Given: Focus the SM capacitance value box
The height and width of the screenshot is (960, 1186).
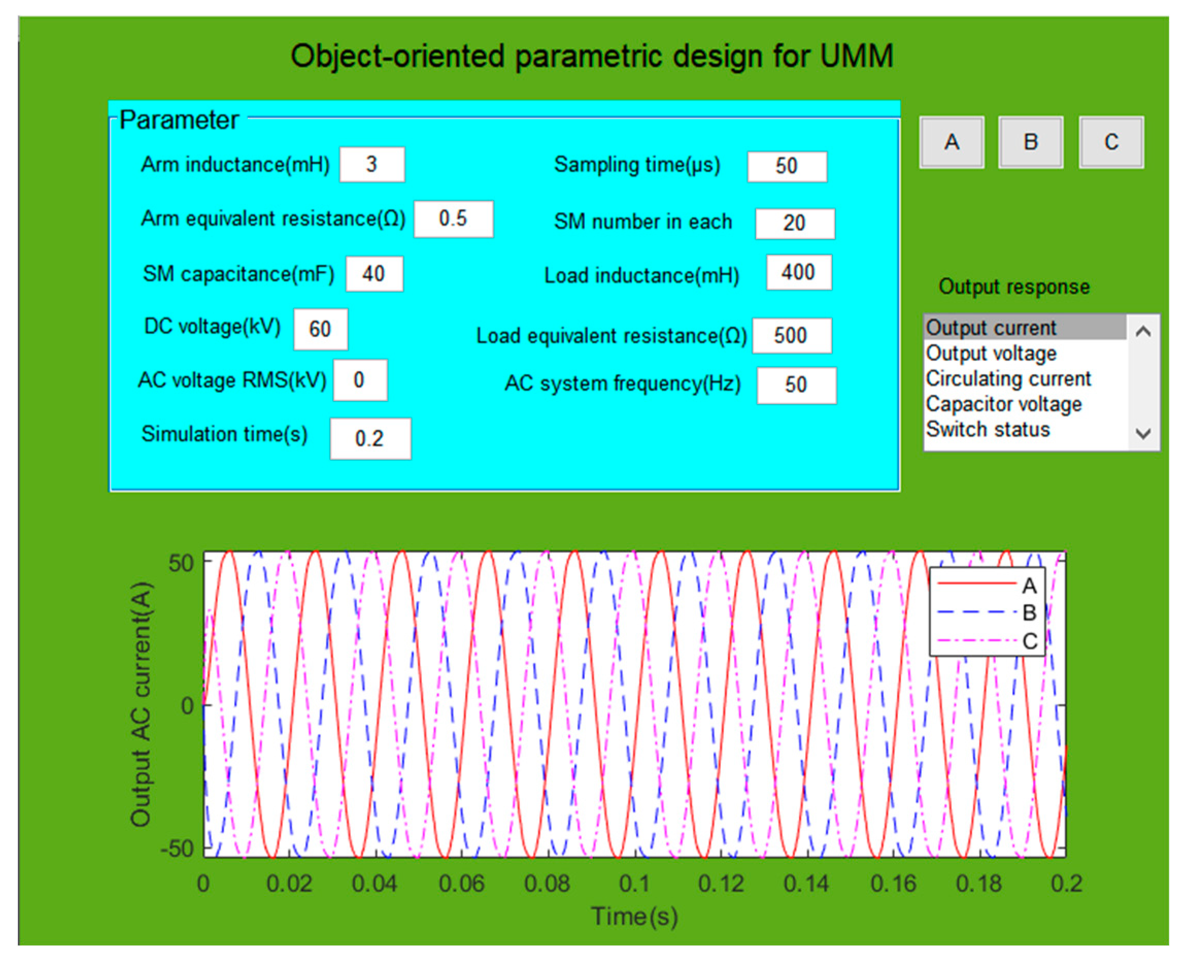Looking at the screenshot, I should [374, 274].
